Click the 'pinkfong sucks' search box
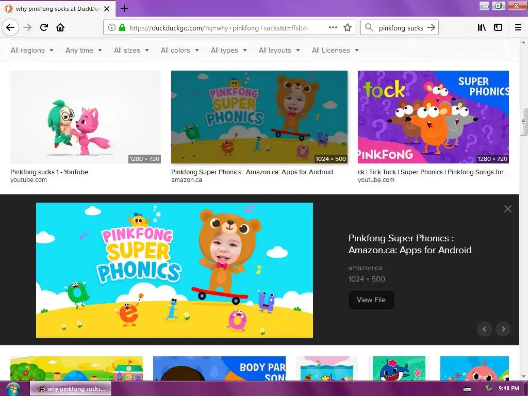 click(x=401, y=28)
